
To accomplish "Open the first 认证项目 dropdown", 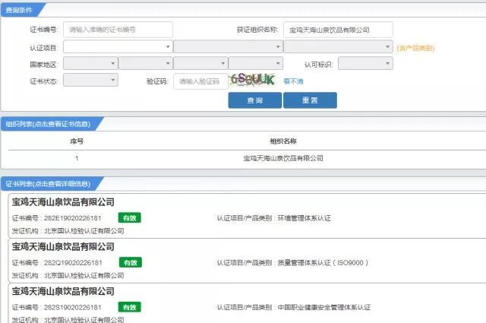I will click(x=118, y=47).
